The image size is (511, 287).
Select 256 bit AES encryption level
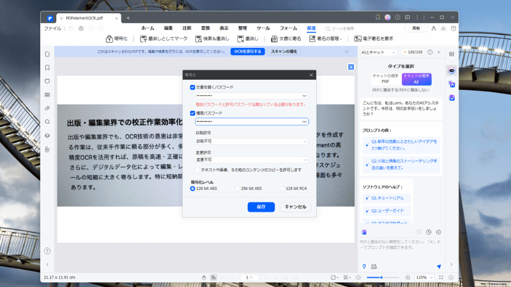pyautogui.click(x=237, y=189)
